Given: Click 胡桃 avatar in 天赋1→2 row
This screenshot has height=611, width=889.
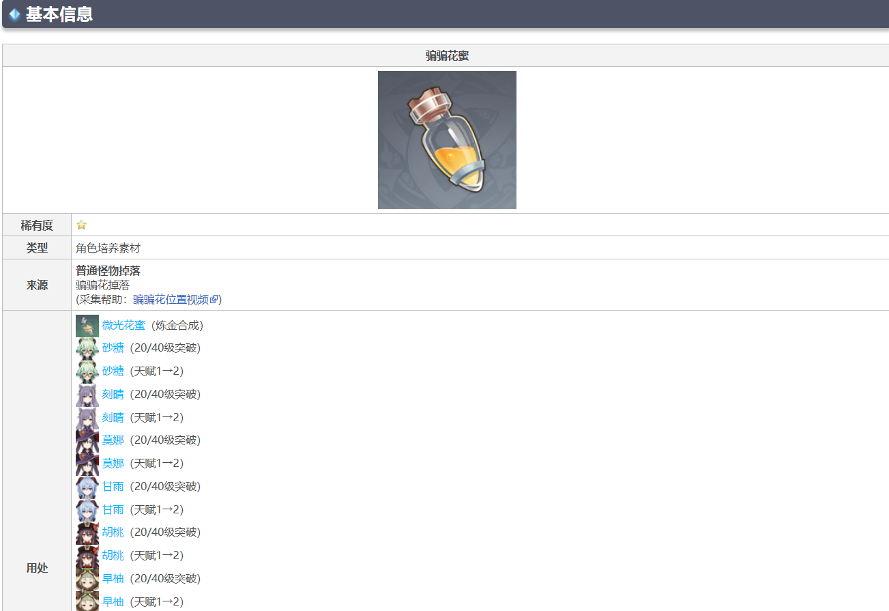Looking at the screenshot, I should coord(87,556).
